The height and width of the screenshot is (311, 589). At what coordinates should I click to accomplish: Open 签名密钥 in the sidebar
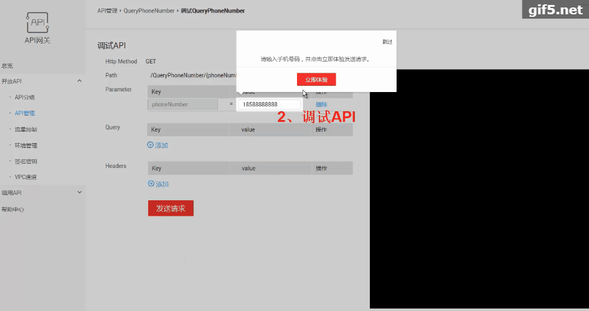click(x=26, y=161)
